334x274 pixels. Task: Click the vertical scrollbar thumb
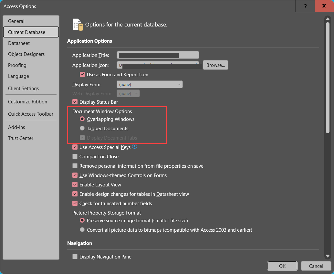click(328, 78)
